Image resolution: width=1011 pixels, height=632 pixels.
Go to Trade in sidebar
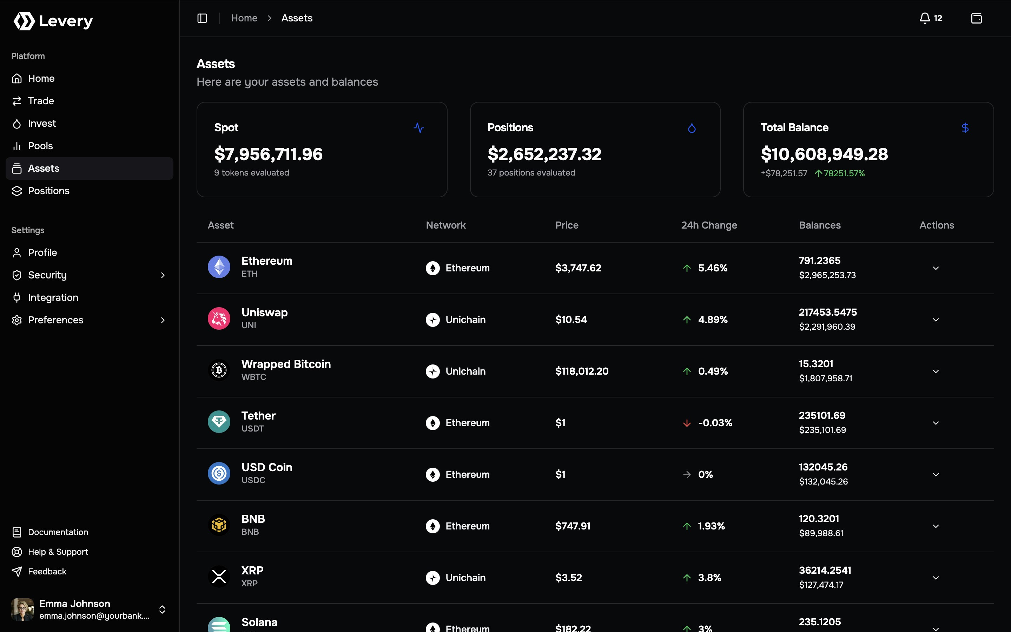click(41, 101)
